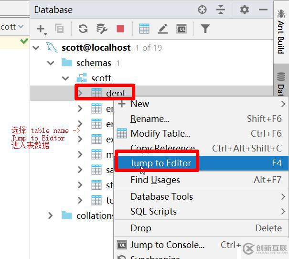Collapse the scott schema node

pos(65,78)
